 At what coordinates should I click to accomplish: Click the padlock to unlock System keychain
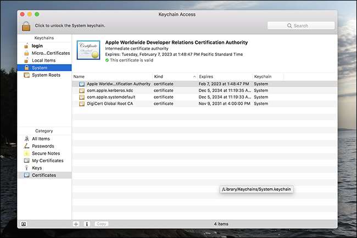click(26, 25)
